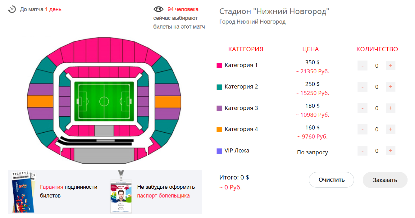This screenshot has height=218, width=415.
Task: Add one Категория 4 ticket with plus
Action: tap(390, 129)
